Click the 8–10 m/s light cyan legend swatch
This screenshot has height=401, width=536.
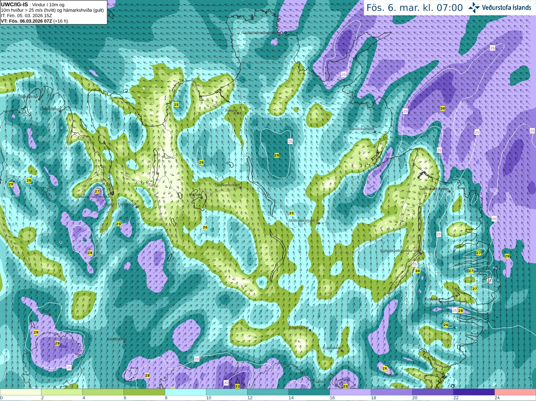pos(186,392)
